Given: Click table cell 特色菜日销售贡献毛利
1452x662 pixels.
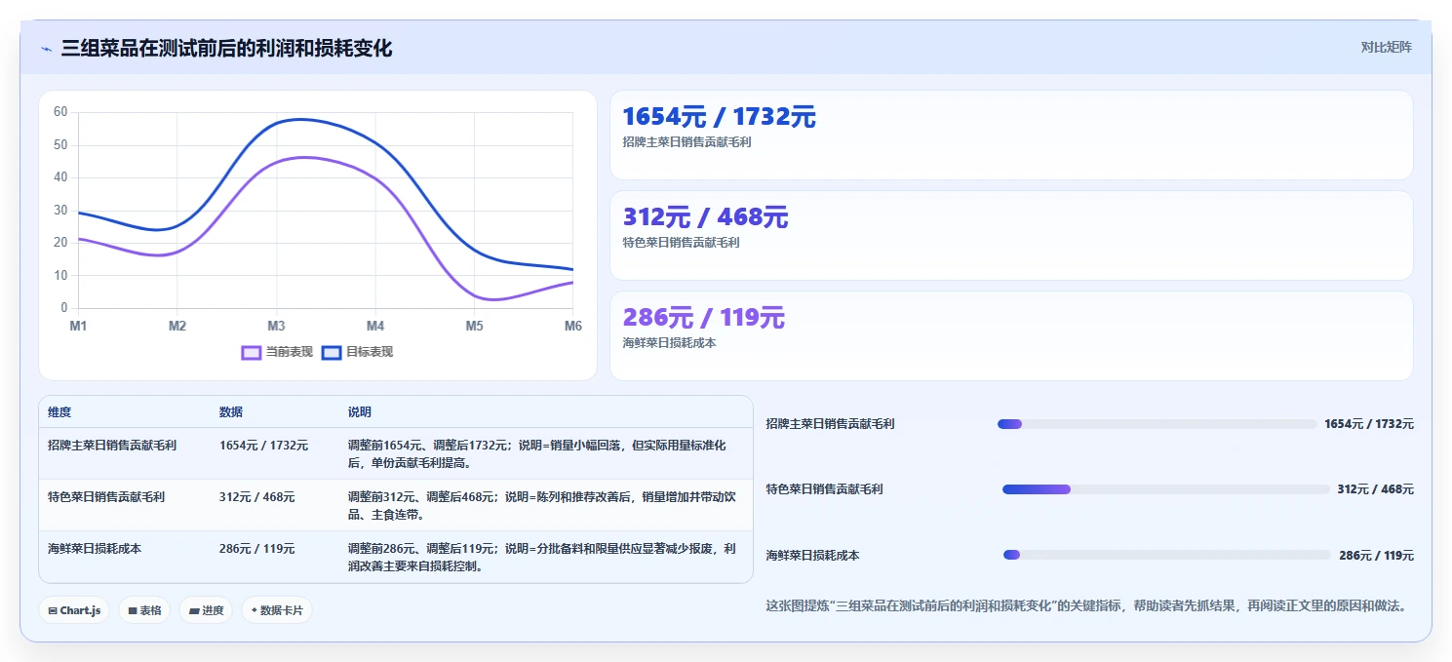Looking at the screenshot, I should 106,497.
